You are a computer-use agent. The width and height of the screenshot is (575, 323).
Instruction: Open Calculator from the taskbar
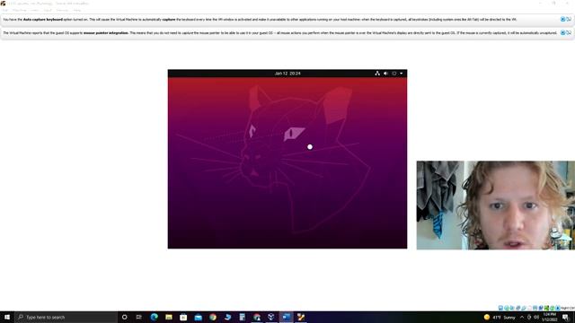[242, 317]
